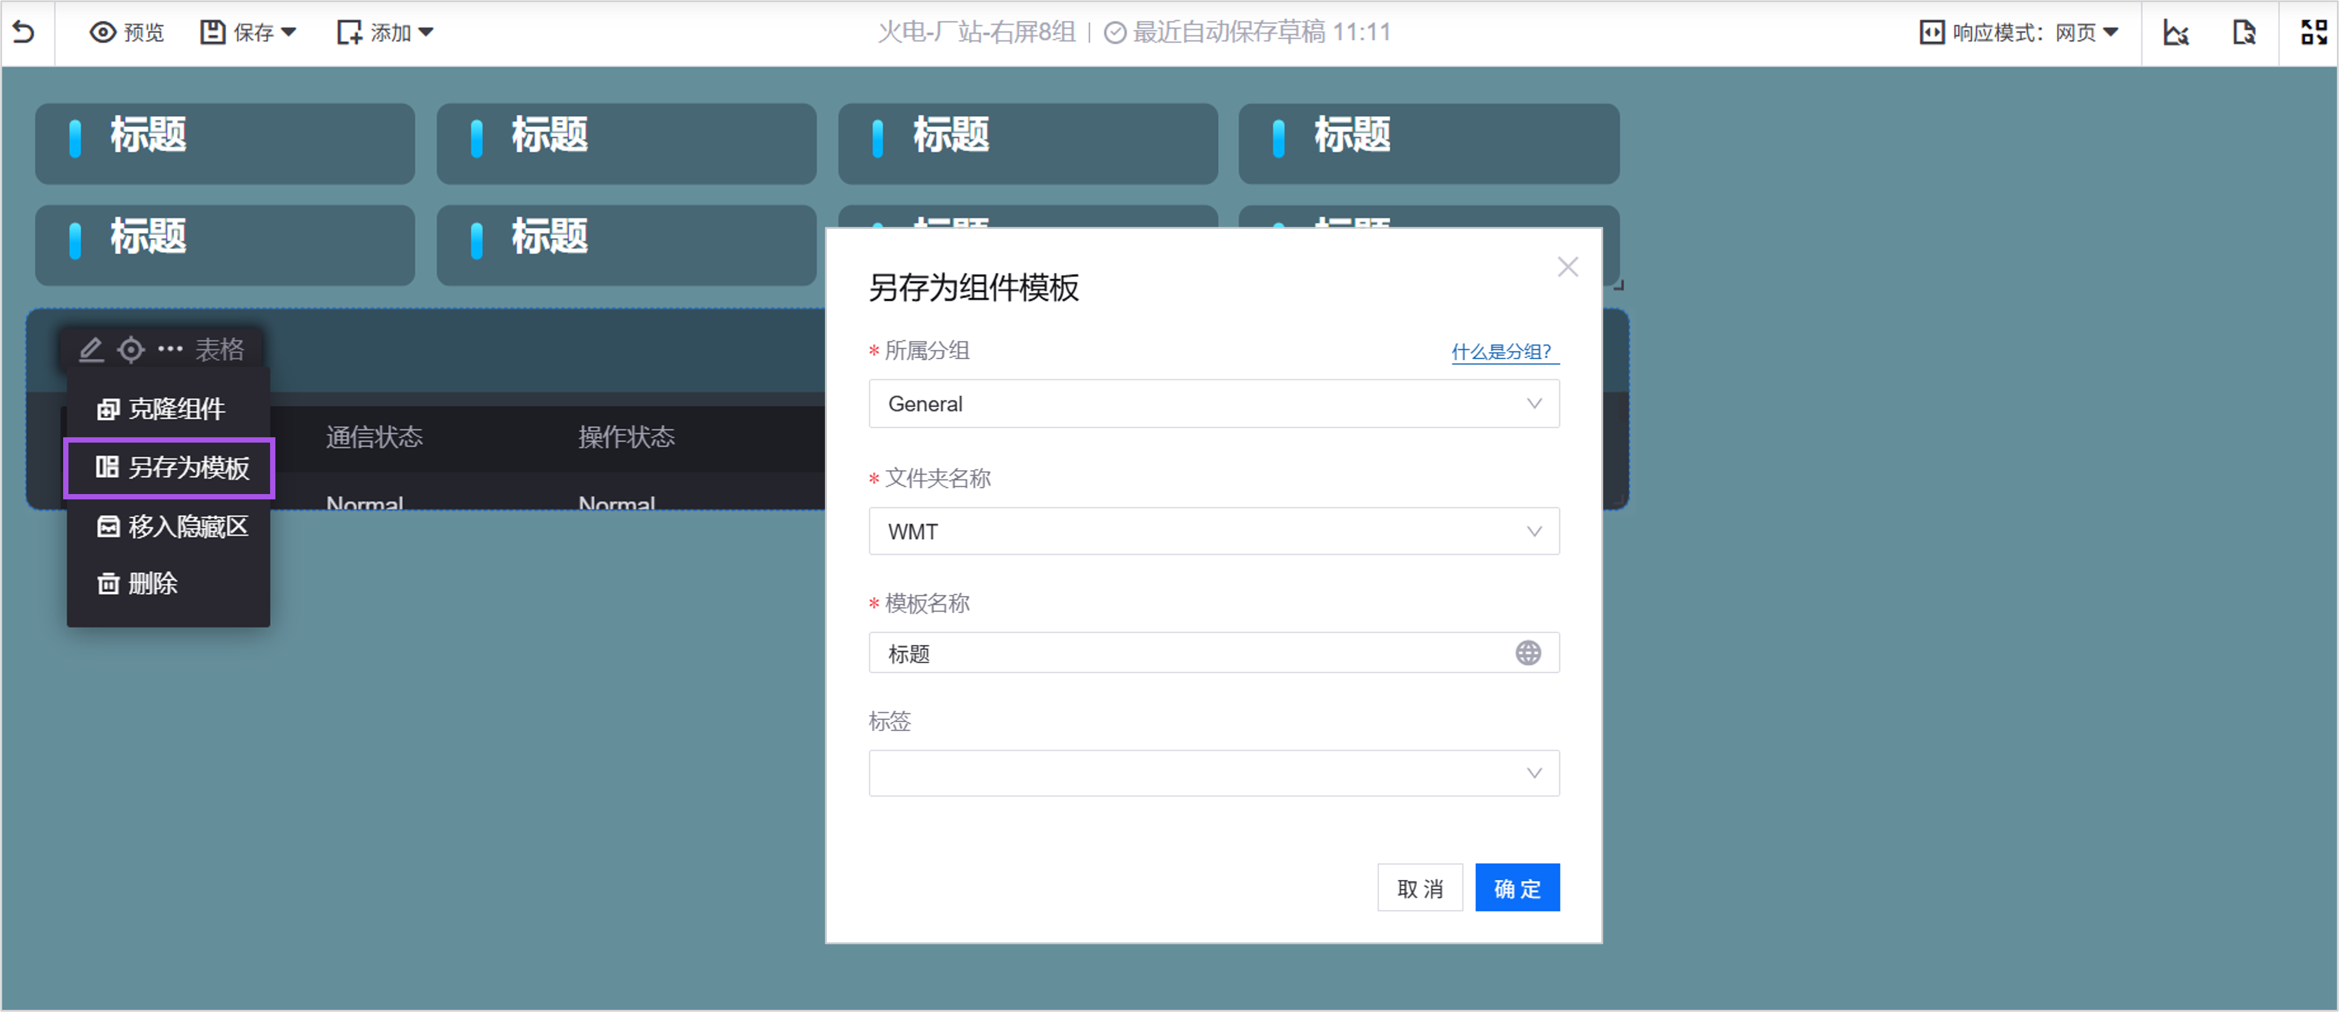Open the 预览 preview button
This screenshot has height=1012, width=2339.
coord(127,33)
